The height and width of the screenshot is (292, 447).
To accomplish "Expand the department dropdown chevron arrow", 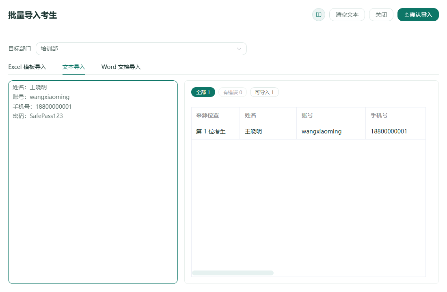I will tap(239, 49).
